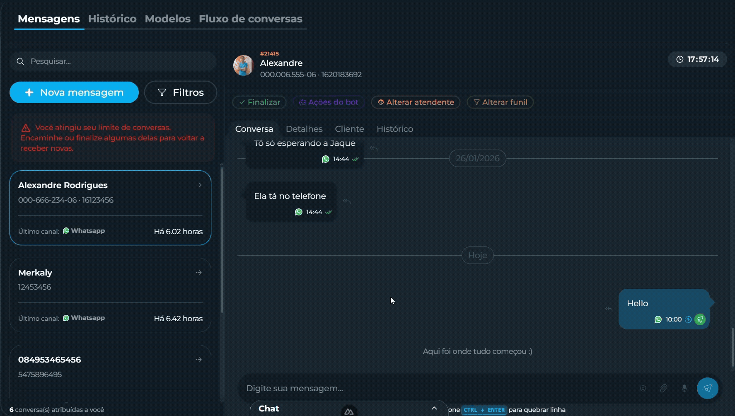The image size is (735, 416).
Task: Click the 'CTRL + ENTER' shortcut hint
Action: tap(484, 410)
